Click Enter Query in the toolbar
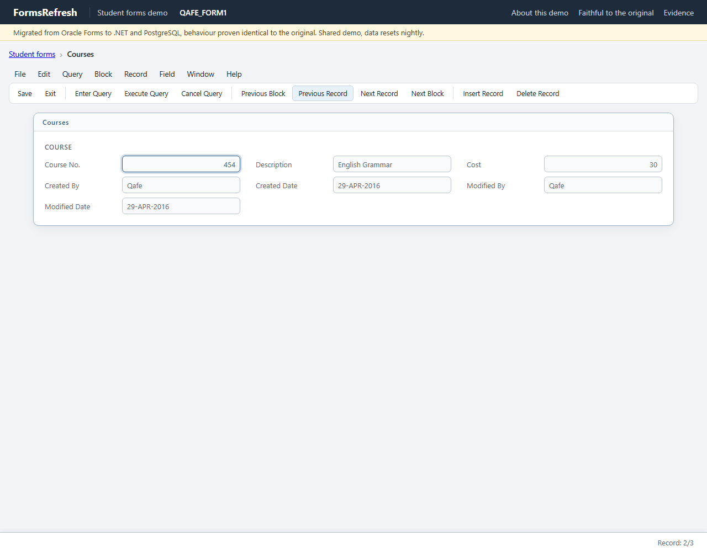This screenshot has height=552, width=707. click(93, 93)
